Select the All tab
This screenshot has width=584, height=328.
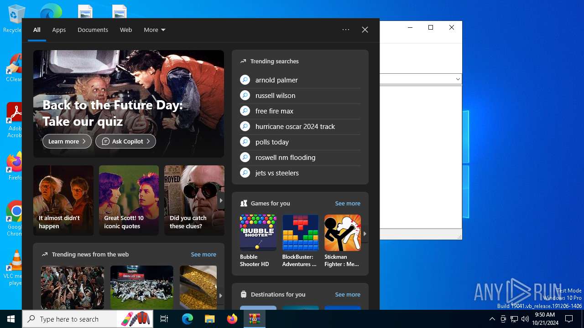(37, 30)
